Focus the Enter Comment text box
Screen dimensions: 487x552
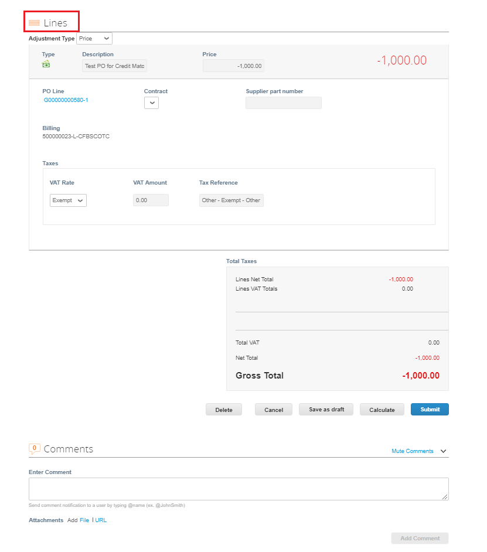tap(239, 489)
